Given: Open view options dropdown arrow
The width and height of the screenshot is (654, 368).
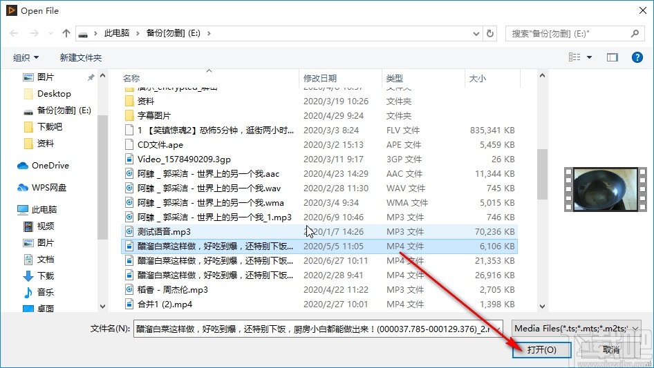Looking at the screenshot, I should point(589,57).
